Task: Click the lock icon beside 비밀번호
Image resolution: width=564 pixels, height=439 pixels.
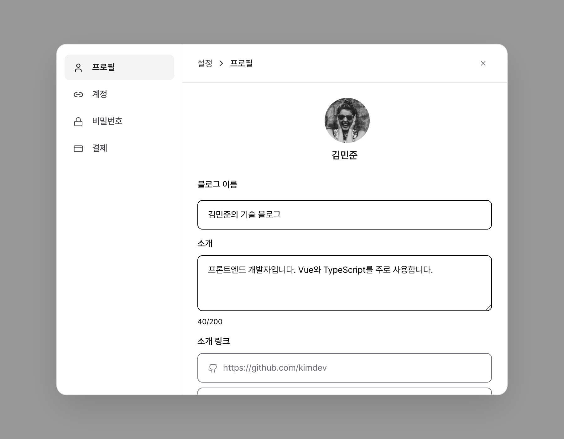Action: coord(78,121)
